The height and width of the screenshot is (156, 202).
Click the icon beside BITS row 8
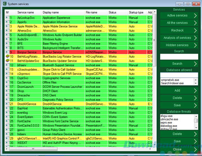click(x=7, y=48)
